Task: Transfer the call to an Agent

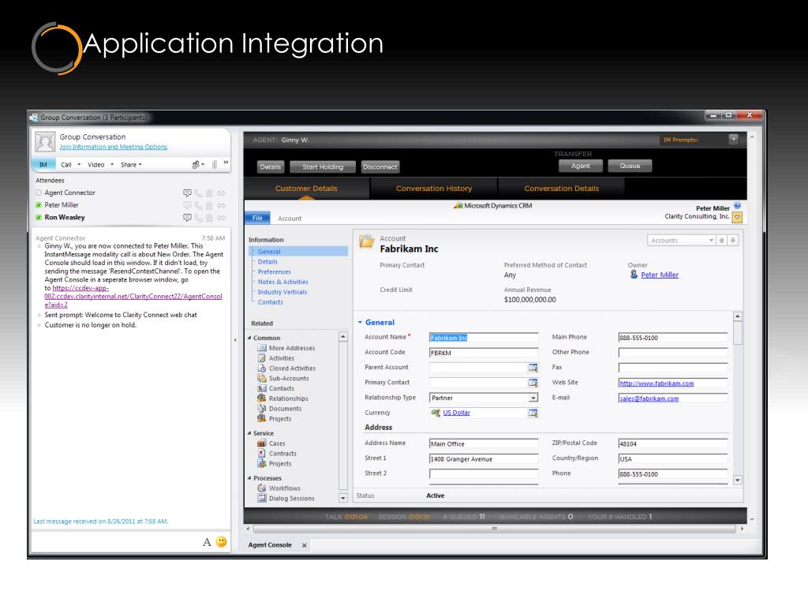Action: tap(581, 166)
